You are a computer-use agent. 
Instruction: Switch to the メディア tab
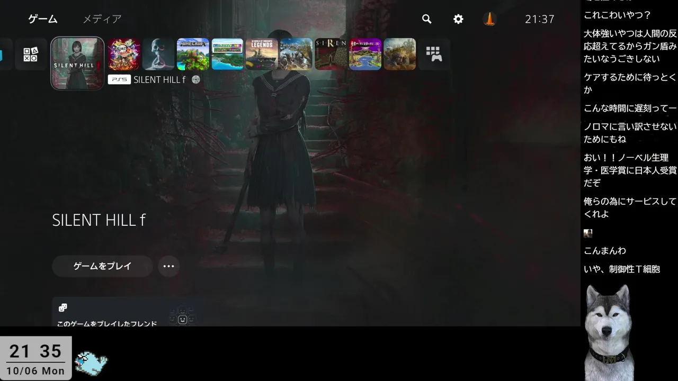(102, 19)
